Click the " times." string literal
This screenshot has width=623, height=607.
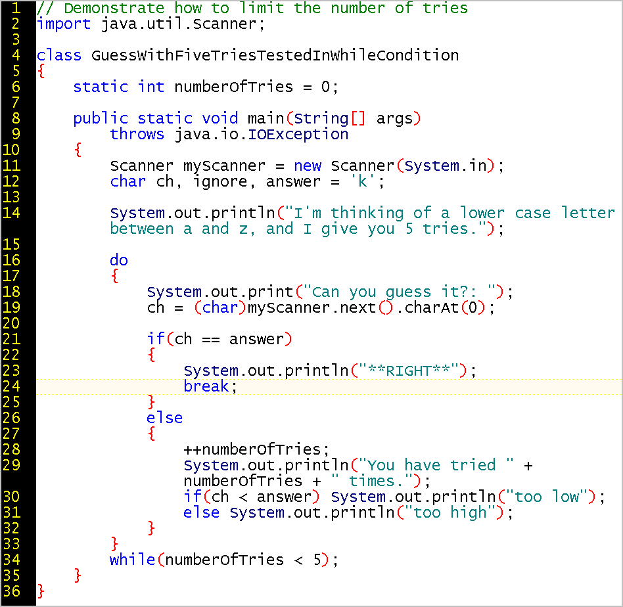(x=372, y=481)
